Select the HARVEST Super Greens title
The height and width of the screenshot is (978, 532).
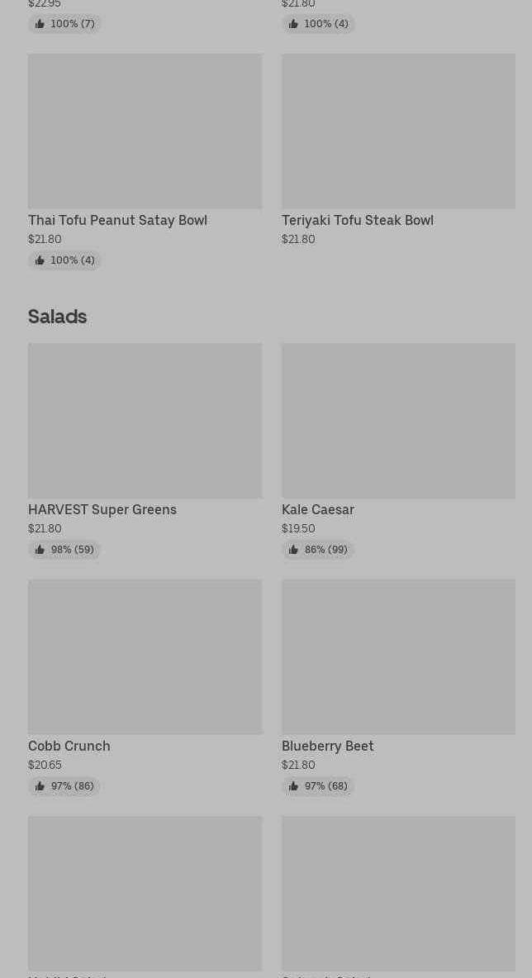(102, 510)
